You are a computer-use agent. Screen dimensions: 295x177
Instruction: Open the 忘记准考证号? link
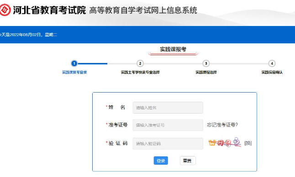pos(222,125)
